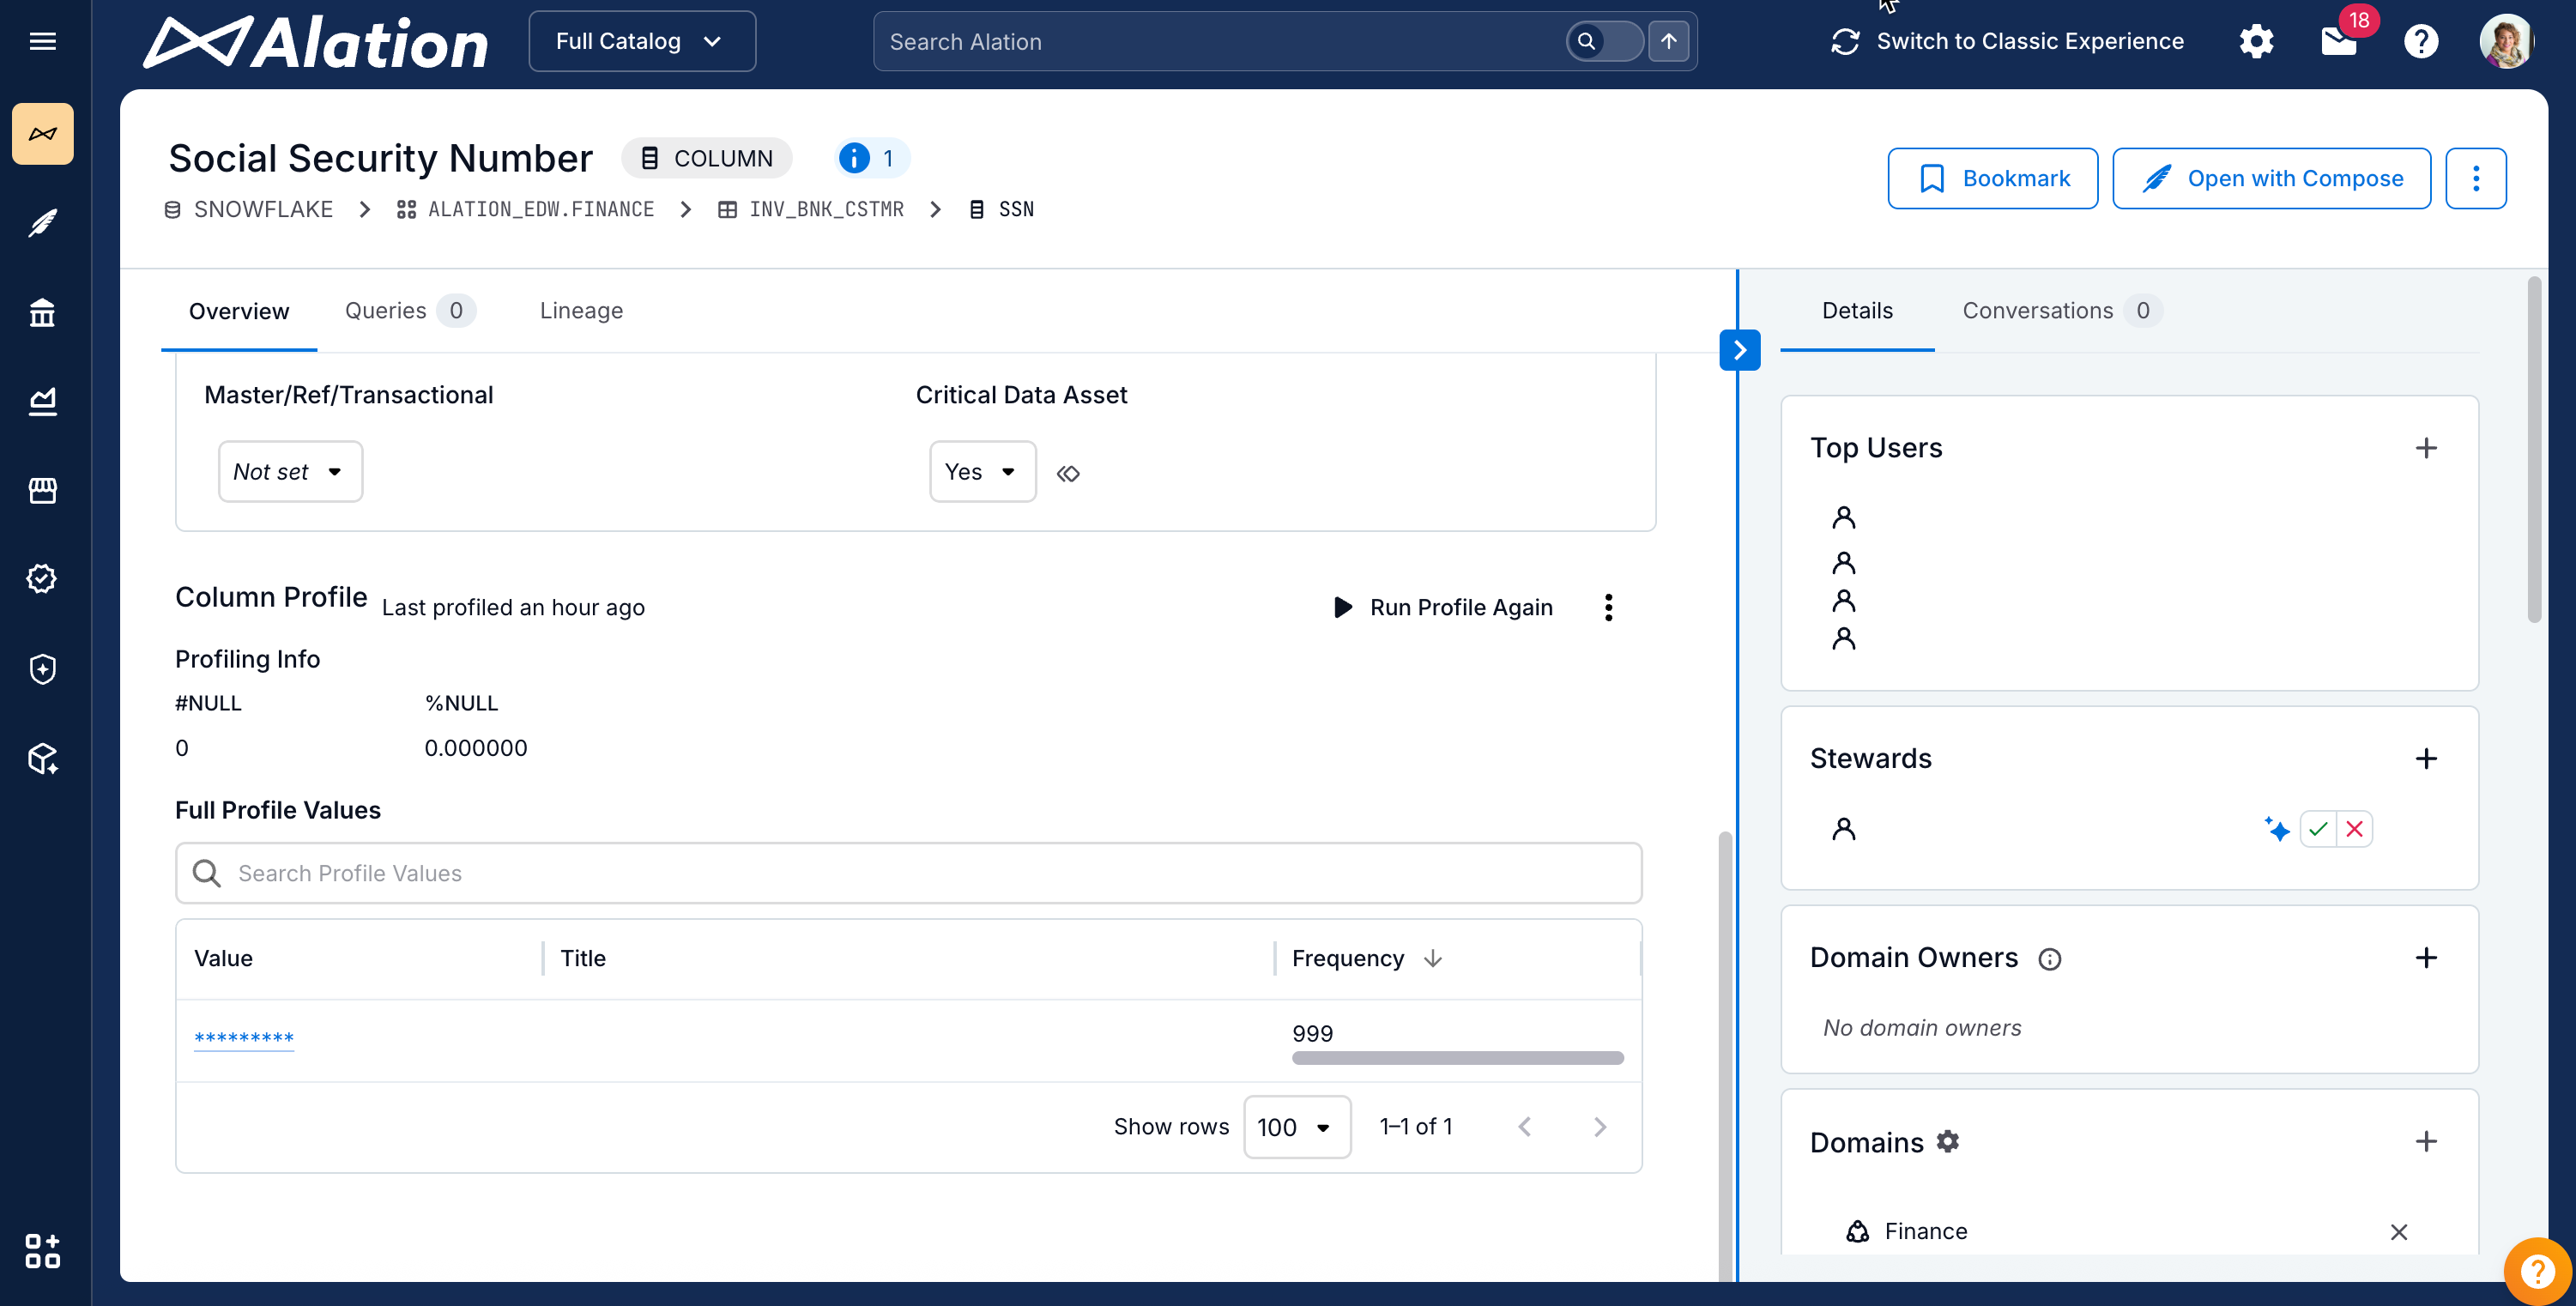Open the Full Catalog dropdown
Image resolution: width=2576 pixels, height=1306 pixels.
click(641, 41)
